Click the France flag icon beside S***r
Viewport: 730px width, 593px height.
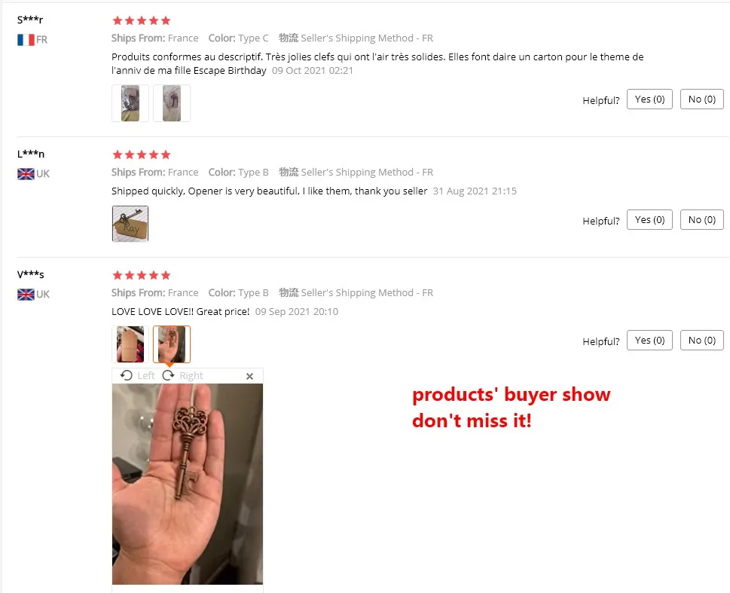coord(26,40)
